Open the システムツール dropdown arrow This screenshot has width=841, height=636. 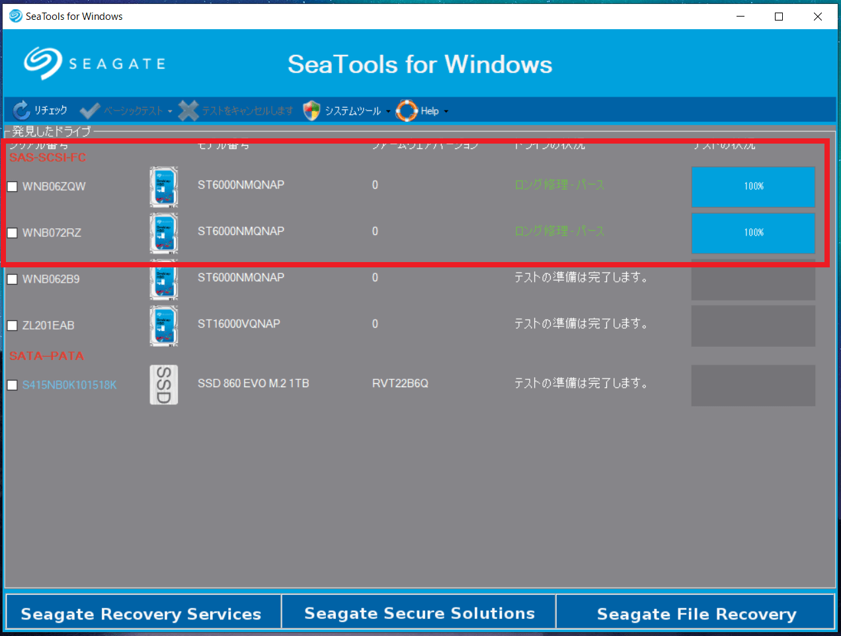tap(388, 111)
